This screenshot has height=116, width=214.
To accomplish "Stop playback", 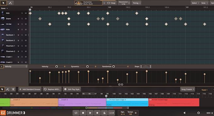I will coord(83,113).
